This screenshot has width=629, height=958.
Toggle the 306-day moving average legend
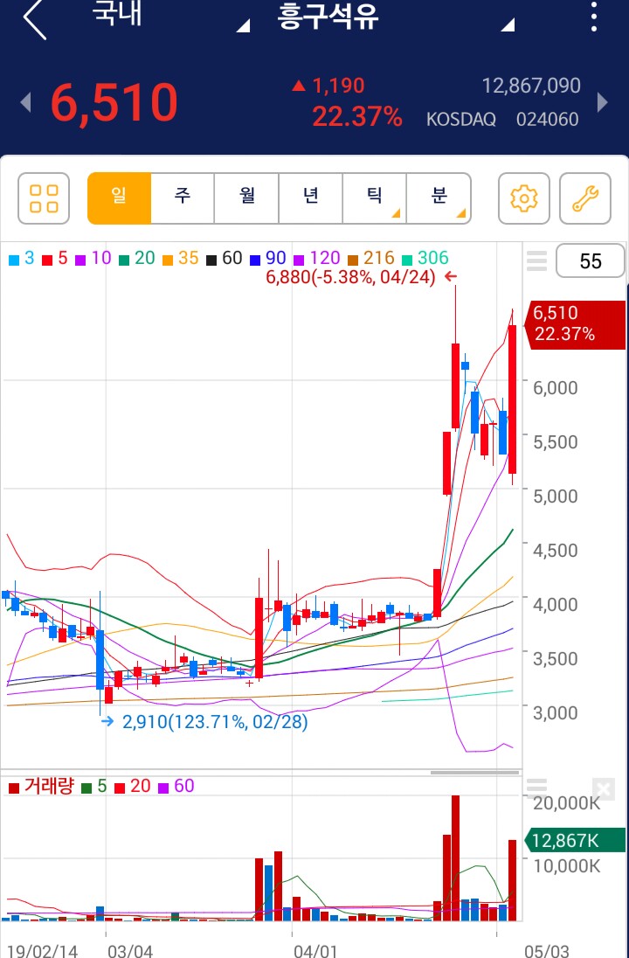tap(425, 259)
